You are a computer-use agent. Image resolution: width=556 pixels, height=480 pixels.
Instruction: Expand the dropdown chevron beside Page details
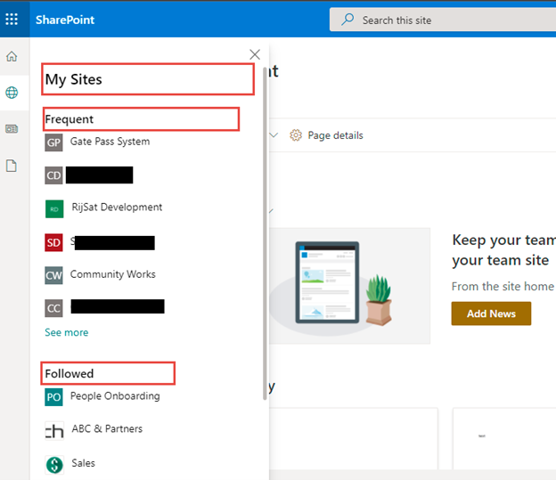tap(274, 135)
